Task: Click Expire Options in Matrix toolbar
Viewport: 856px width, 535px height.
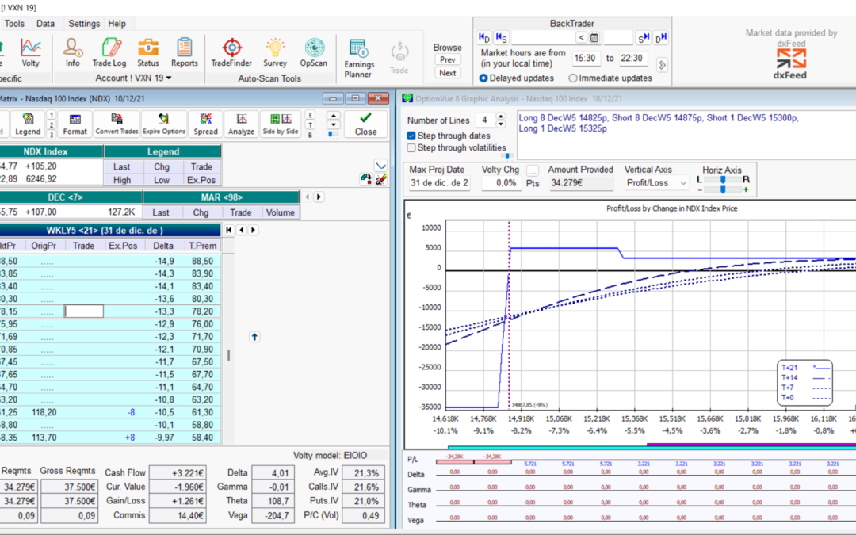Action: (x=164, y=124)
